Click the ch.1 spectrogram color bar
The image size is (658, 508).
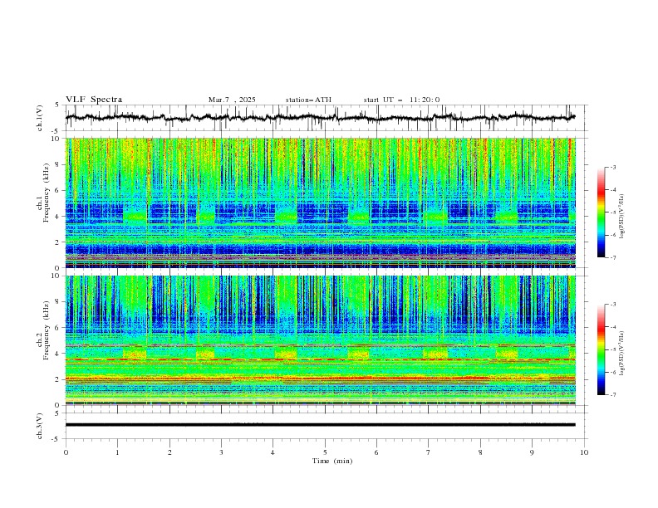point(601,212)
